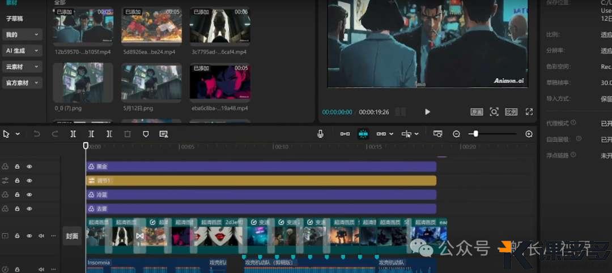
Task: Click the transition icon between video clips
Action: [140, 236]
